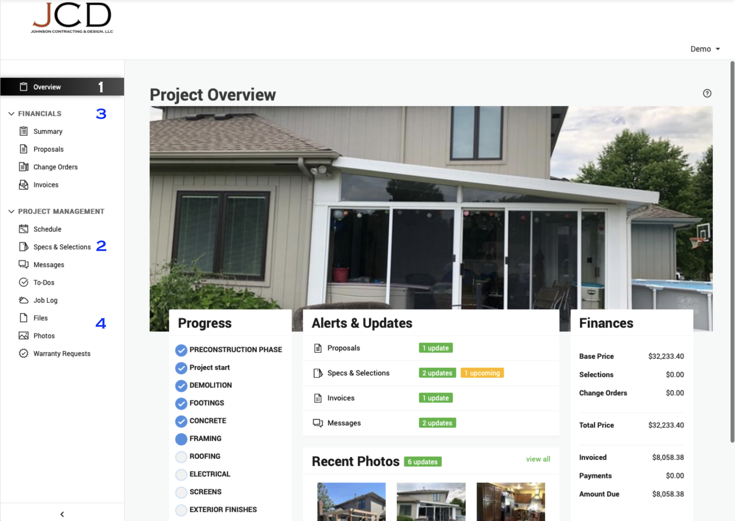Screen dimensions: 735x521
Task: Open the Schedule calendar icon in sidebar
Action: click(x=24, y=229)
